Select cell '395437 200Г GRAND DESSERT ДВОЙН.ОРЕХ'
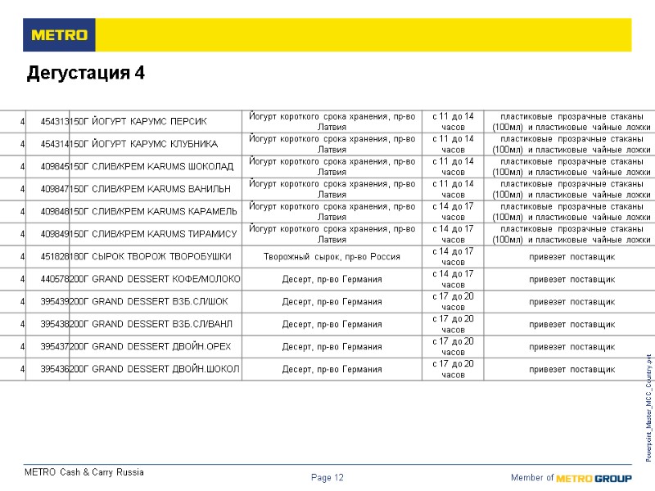Screen dimensions: 655x491 click(135, 347)
